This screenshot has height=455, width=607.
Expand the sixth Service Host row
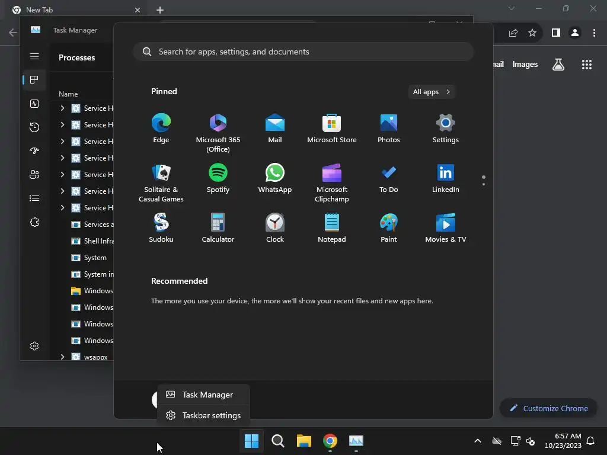coord(62,191)
